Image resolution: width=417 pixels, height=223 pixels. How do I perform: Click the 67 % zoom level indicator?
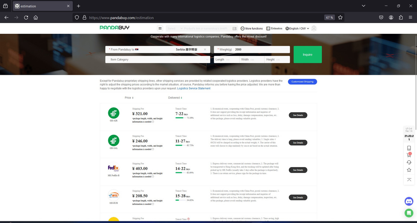click(329, 18)
